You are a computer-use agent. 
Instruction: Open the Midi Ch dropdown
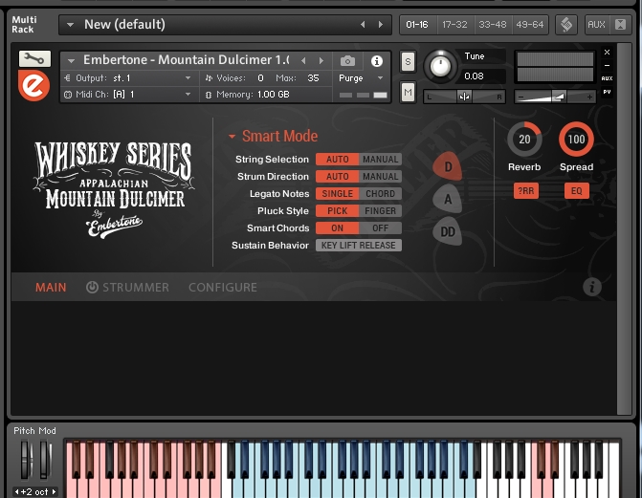click(x=188, y=95)
